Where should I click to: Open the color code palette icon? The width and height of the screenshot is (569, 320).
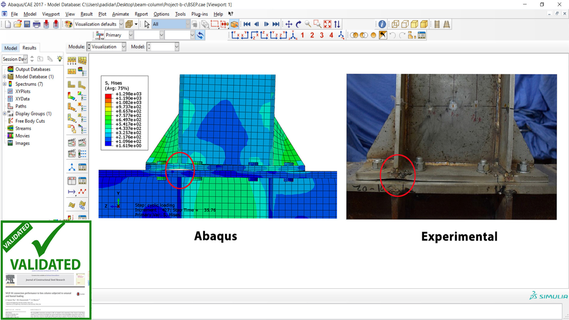click(68, 24)
